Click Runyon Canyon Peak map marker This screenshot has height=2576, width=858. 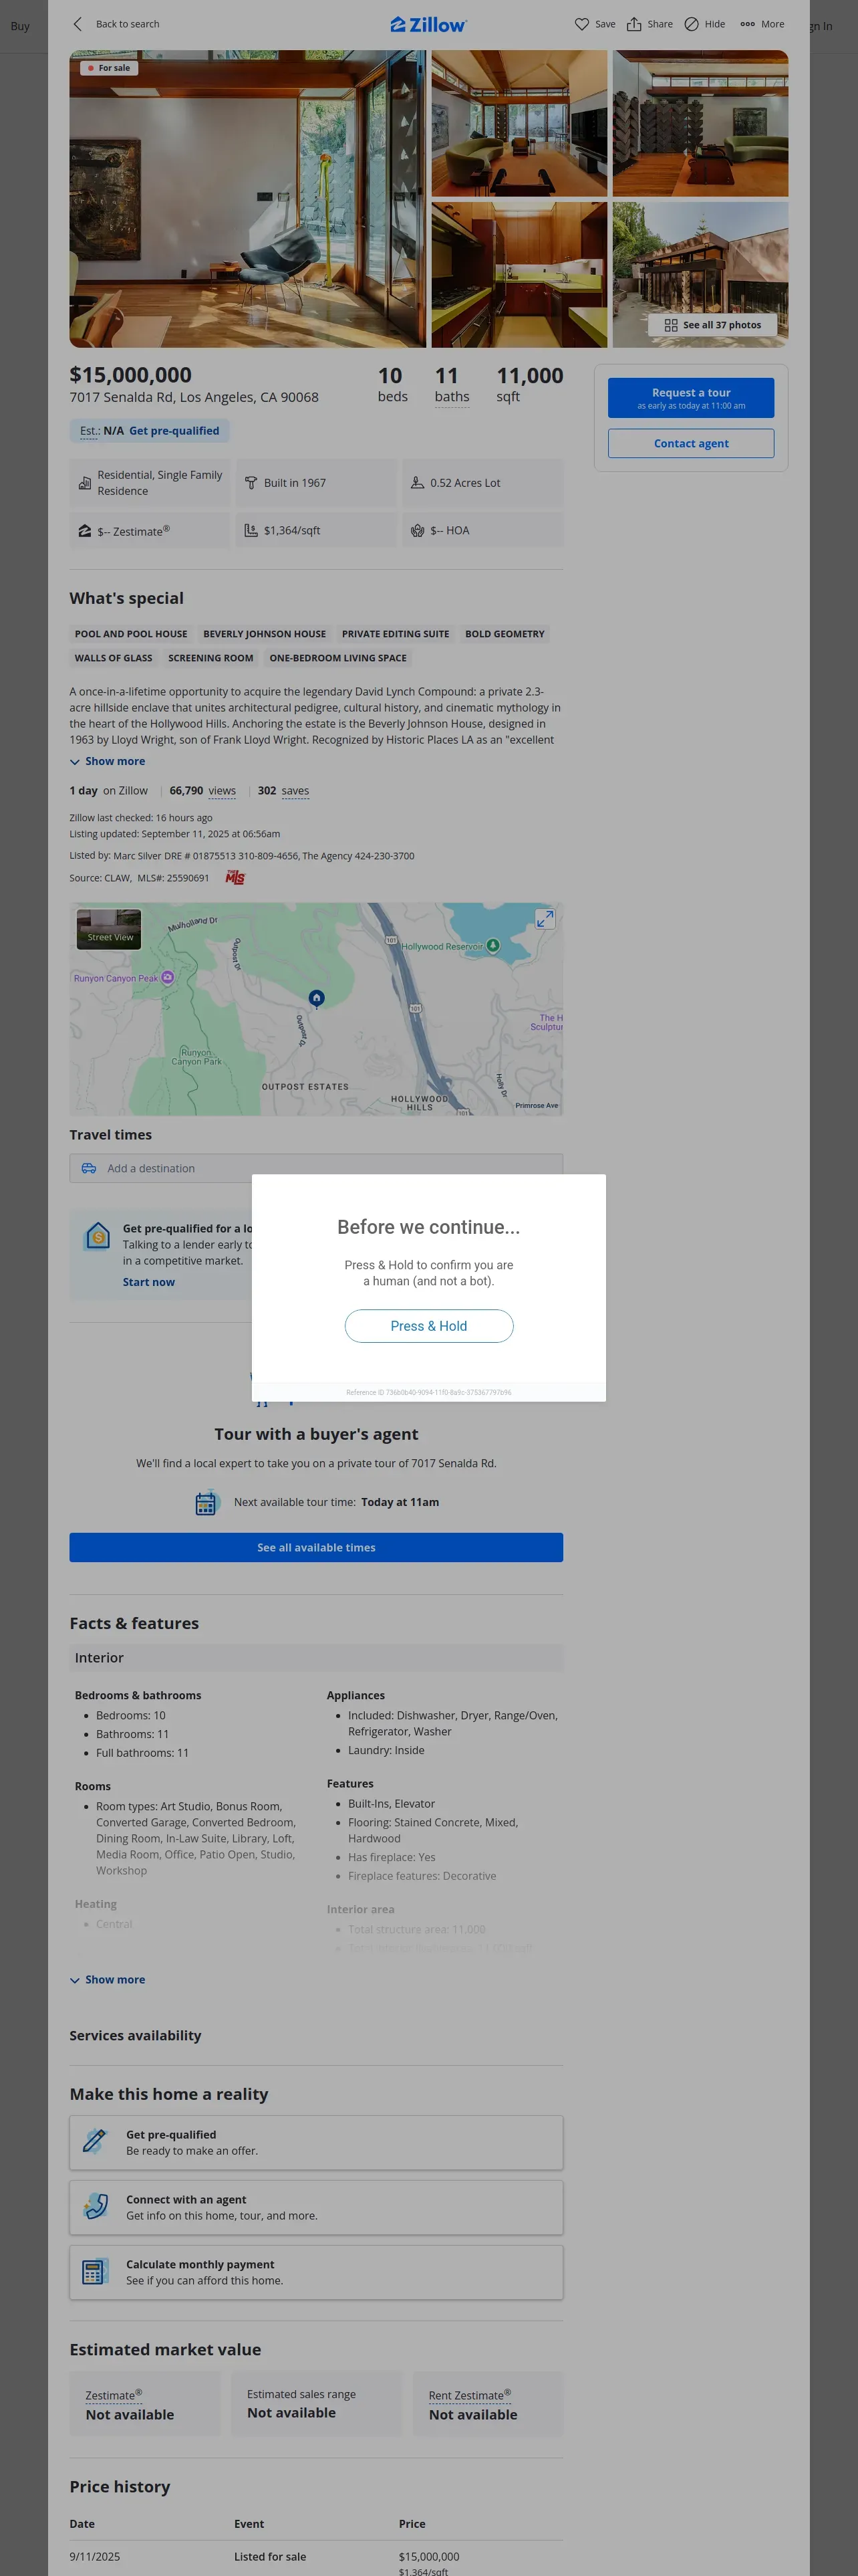point(168,978)
